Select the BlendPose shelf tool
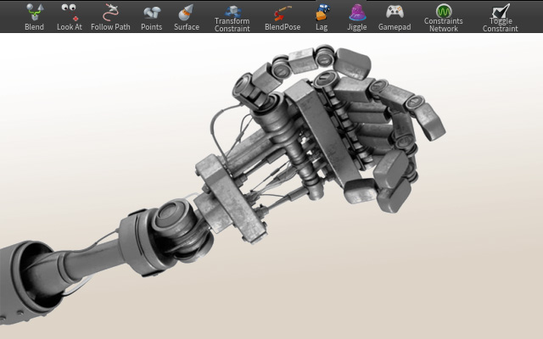 tap(283, 17)
